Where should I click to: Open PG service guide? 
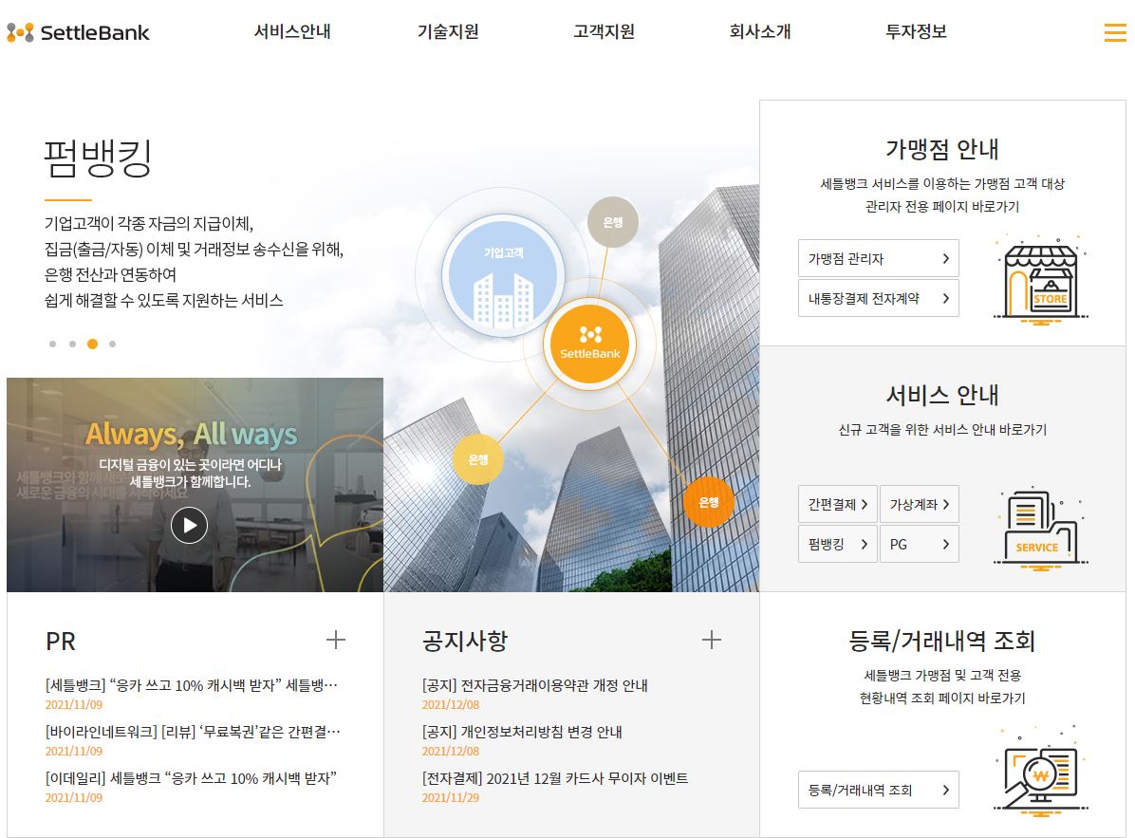point(920,544)
